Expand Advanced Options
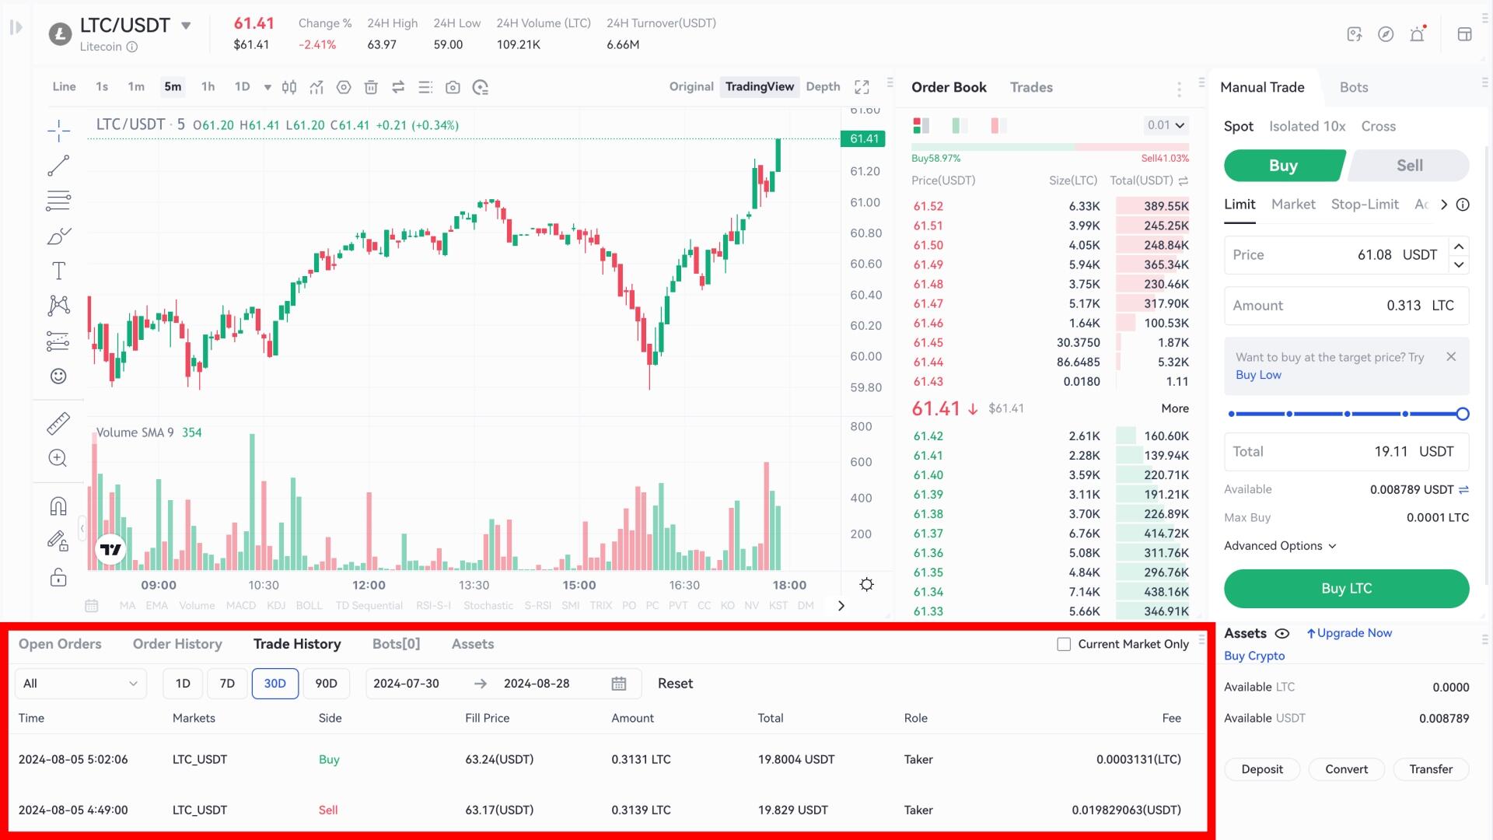The image size is (1493, 840). [x=1280, y=546]
